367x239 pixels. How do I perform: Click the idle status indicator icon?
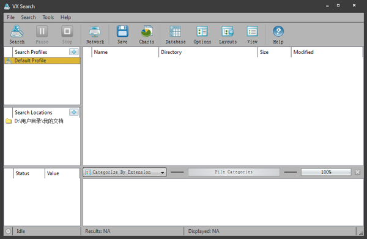[8, 231]
